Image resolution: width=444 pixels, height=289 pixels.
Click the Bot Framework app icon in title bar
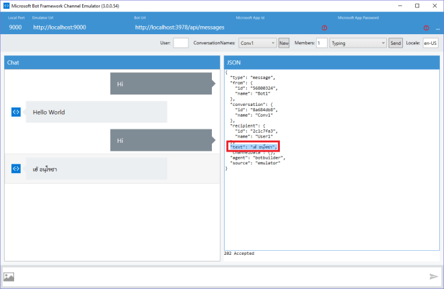6,5
